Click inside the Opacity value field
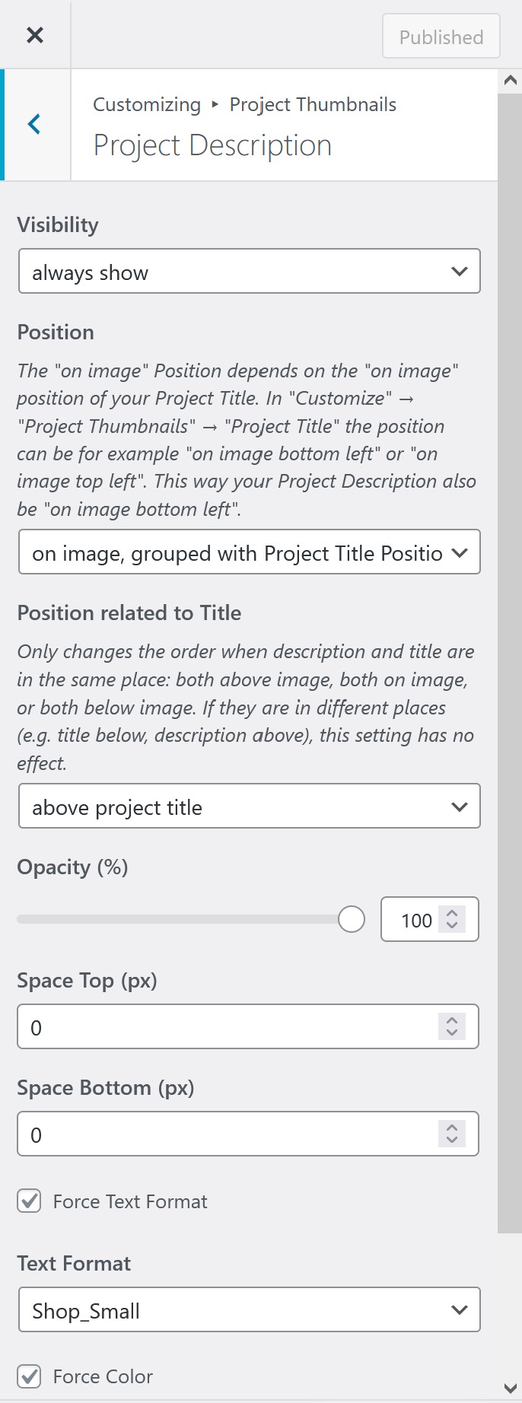522x1403 pixels. pos(418,920)
